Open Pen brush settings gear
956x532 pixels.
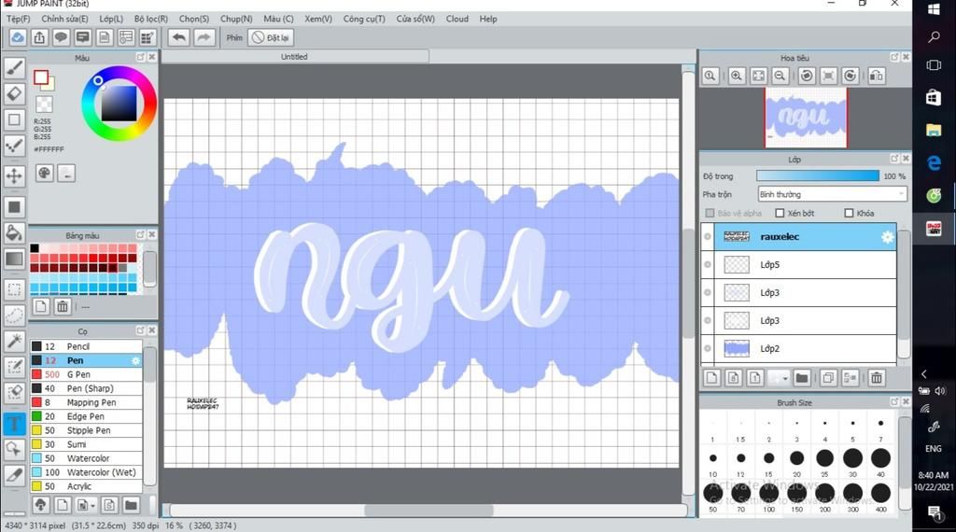pyautogui.click(x=135, y=361)
